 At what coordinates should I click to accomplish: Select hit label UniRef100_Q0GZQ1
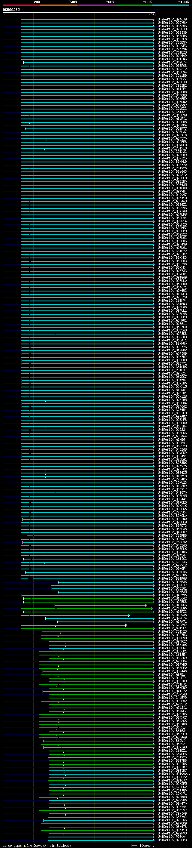tap(172, 589)
